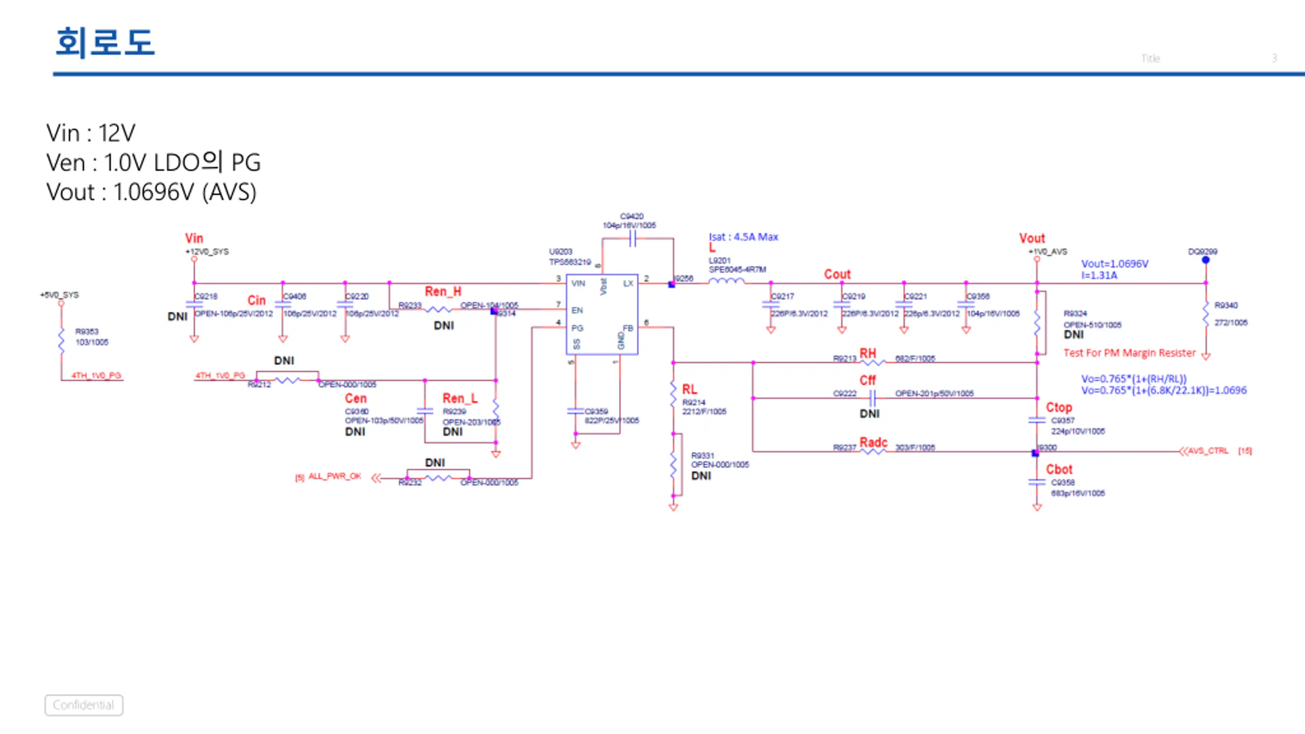The image size is (1305, 734).
Task: Select capacitor C9218 reference
Action: [206, 296]
